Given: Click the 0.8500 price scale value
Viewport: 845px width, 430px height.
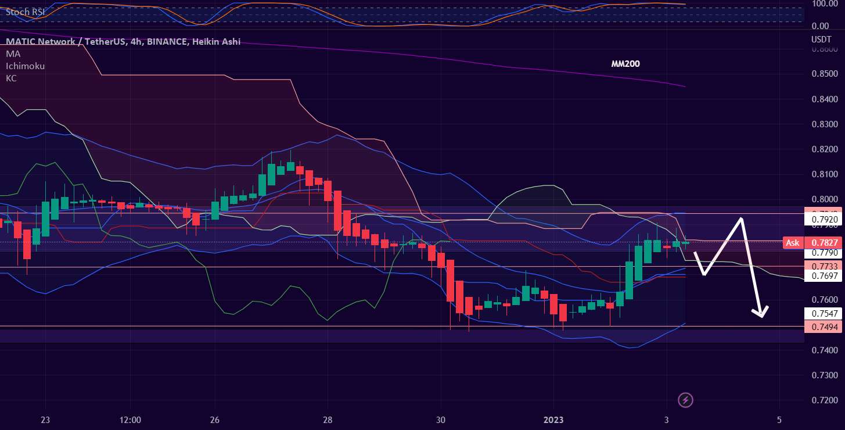Looking at the screenshot, I should pyautogui.click(x=824, y=74).
